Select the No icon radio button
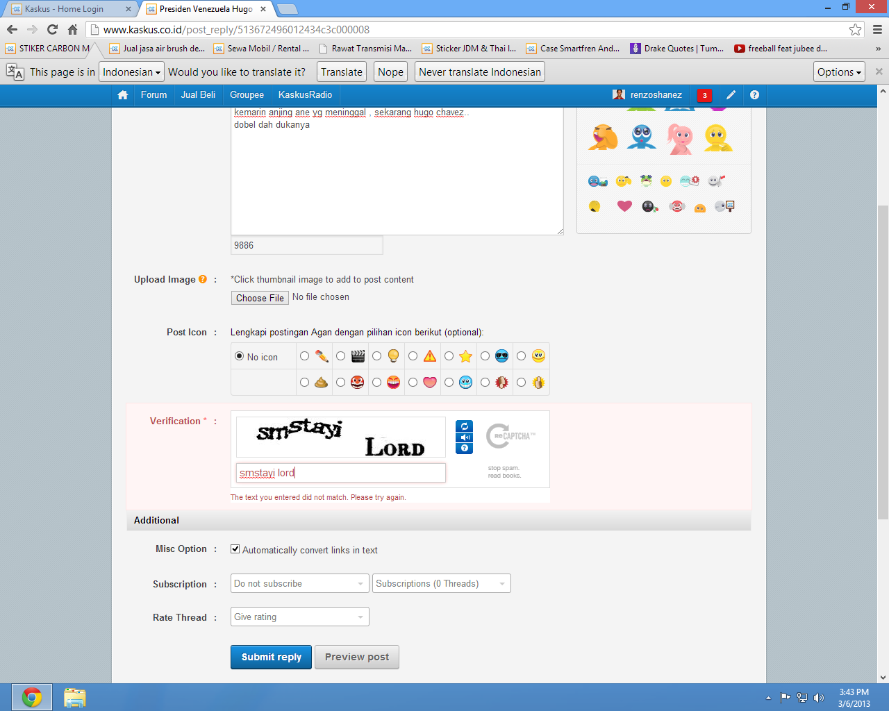889x711 pixels. click(x=239, y=356)
